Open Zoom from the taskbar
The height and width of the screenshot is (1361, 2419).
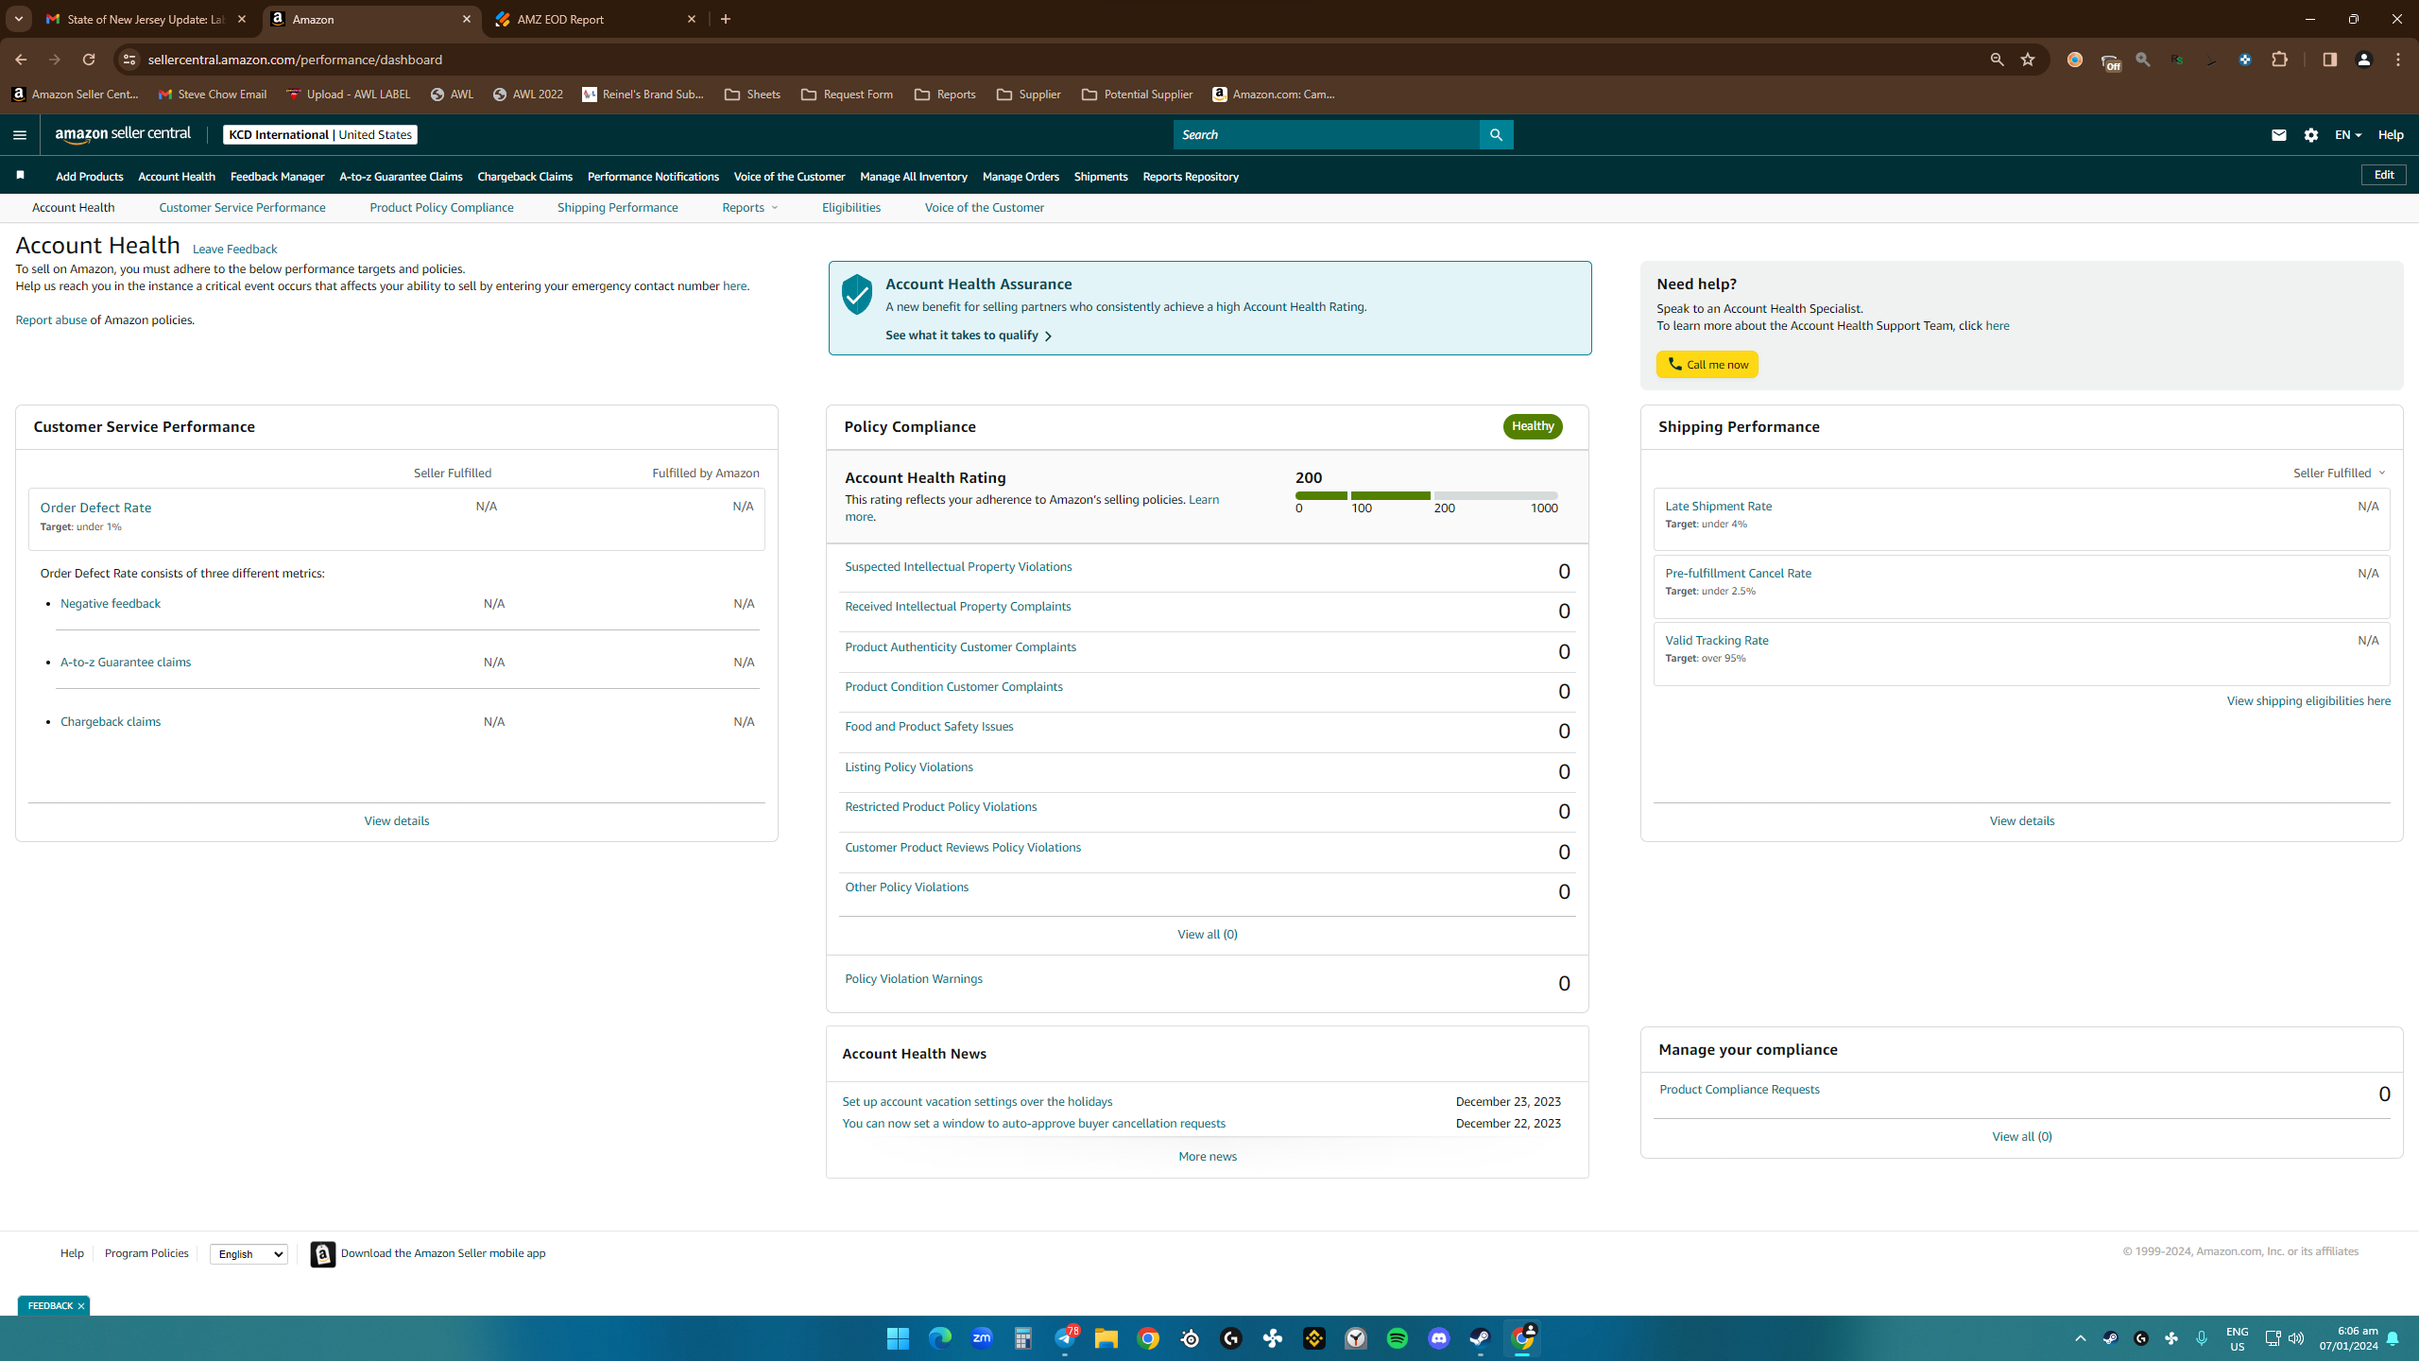point(982,1338)
